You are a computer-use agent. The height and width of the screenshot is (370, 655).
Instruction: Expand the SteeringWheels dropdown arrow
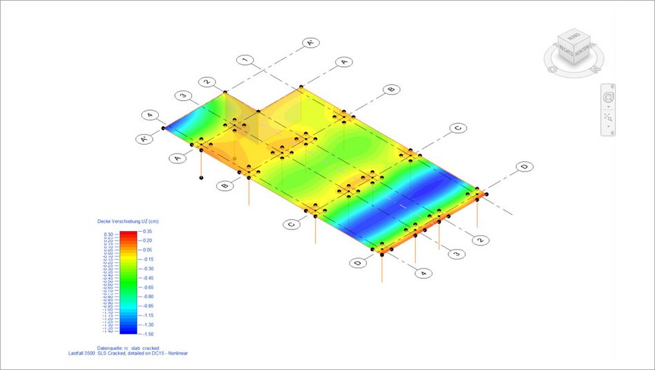(x=608, y=107)
